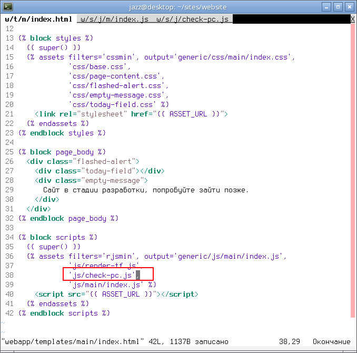This screenshot has height=353, width=357.
Task: Click the title text jazz@desktop: ~/sites/website
Action: pos(178,7)
